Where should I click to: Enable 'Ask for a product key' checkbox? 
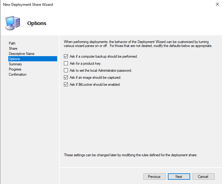pos(66,63)
